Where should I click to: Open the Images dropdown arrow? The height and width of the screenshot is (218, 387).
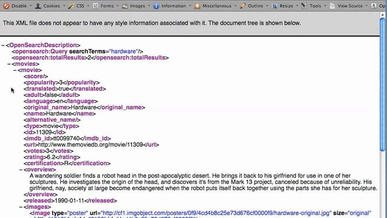(x=149, y=5)
